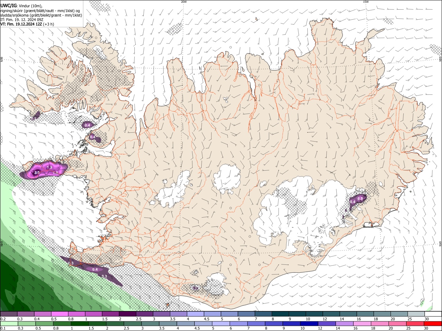Select lower legend swatch starting at 0.3
The height and width of the screenshot is (331, 442).
[27, 324]
